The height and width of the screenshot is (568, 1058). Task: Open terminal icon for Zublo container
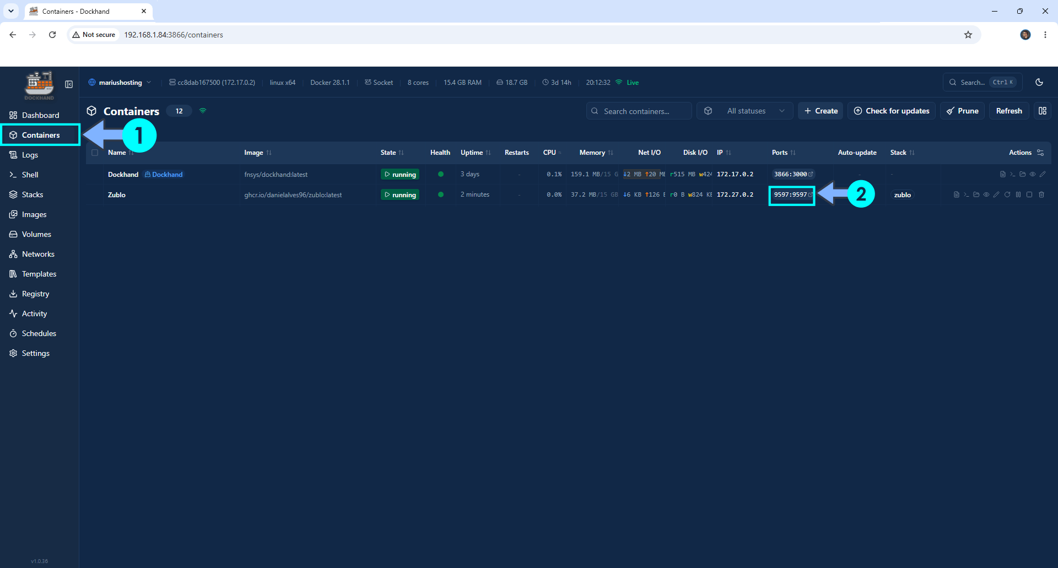[967, 194]
